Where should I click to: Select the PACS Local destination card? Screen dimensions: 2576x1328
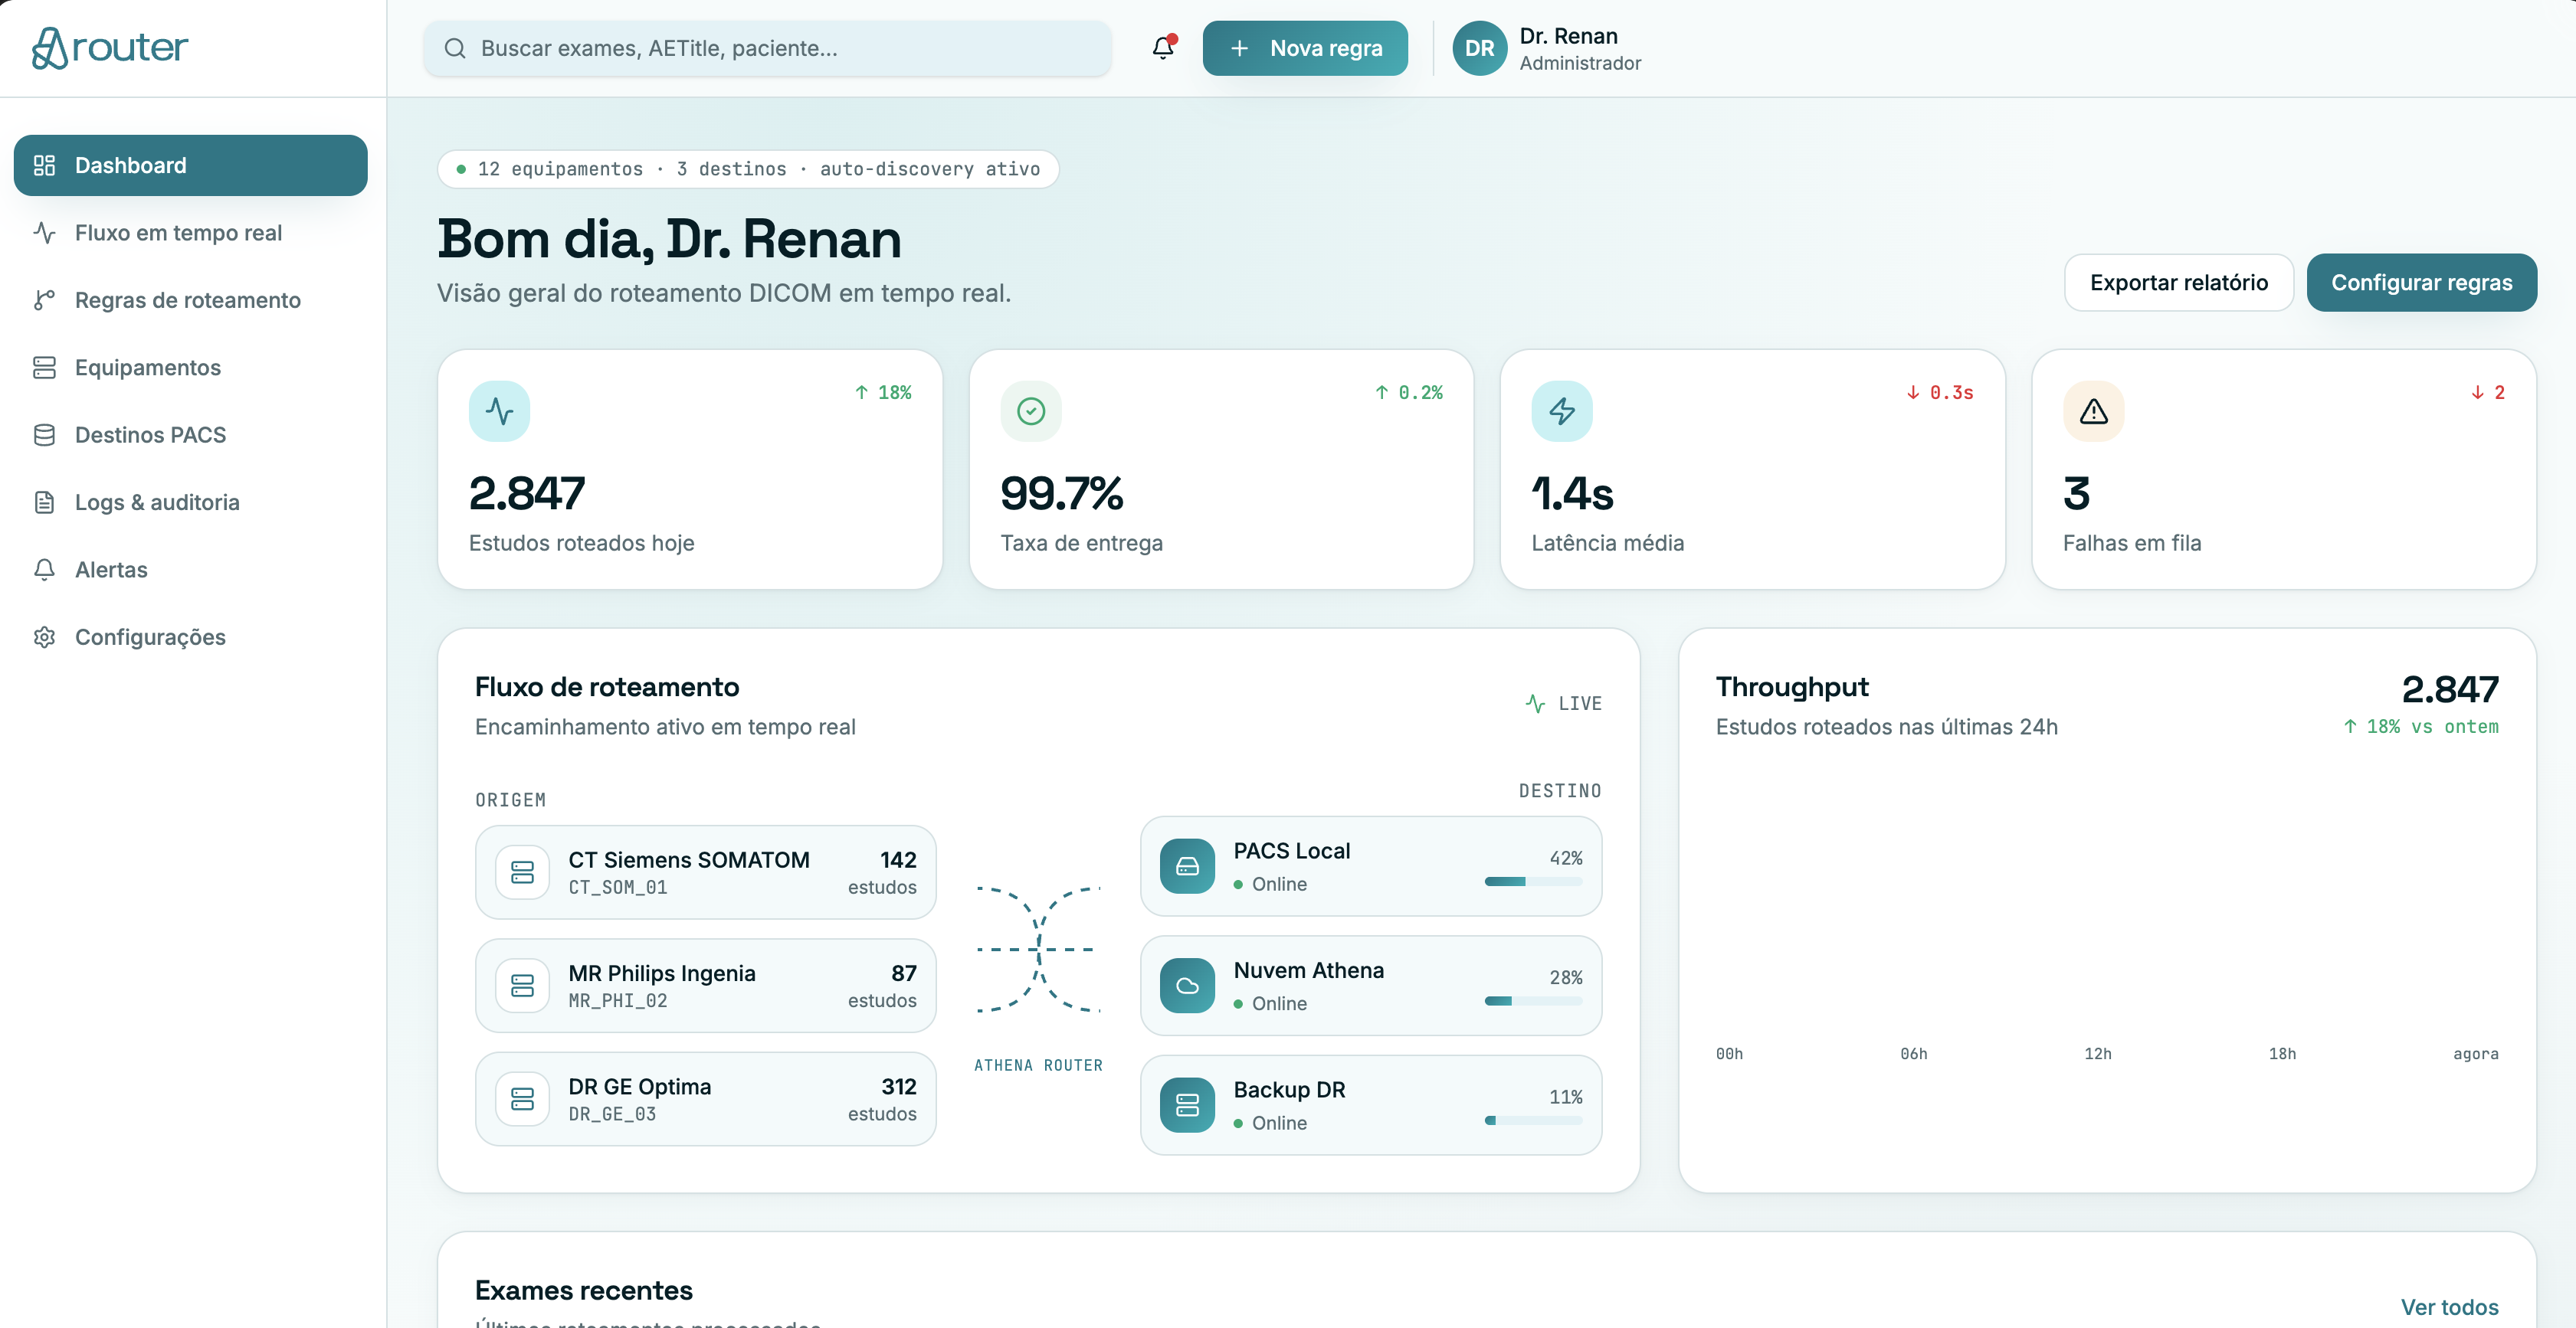tap(1371, 866)
